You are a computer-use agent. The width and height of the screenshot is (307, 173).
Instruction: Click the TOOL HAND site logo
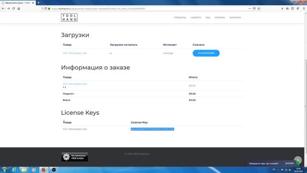[x=69, y=17]
